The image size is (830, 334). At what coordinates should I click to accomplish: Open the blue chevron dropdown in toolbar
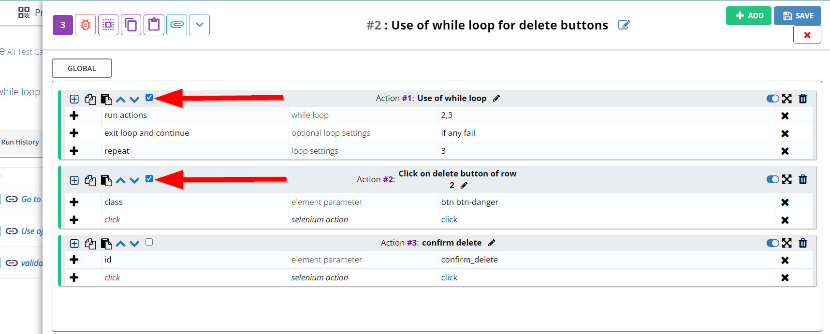[x=200, y=25]
